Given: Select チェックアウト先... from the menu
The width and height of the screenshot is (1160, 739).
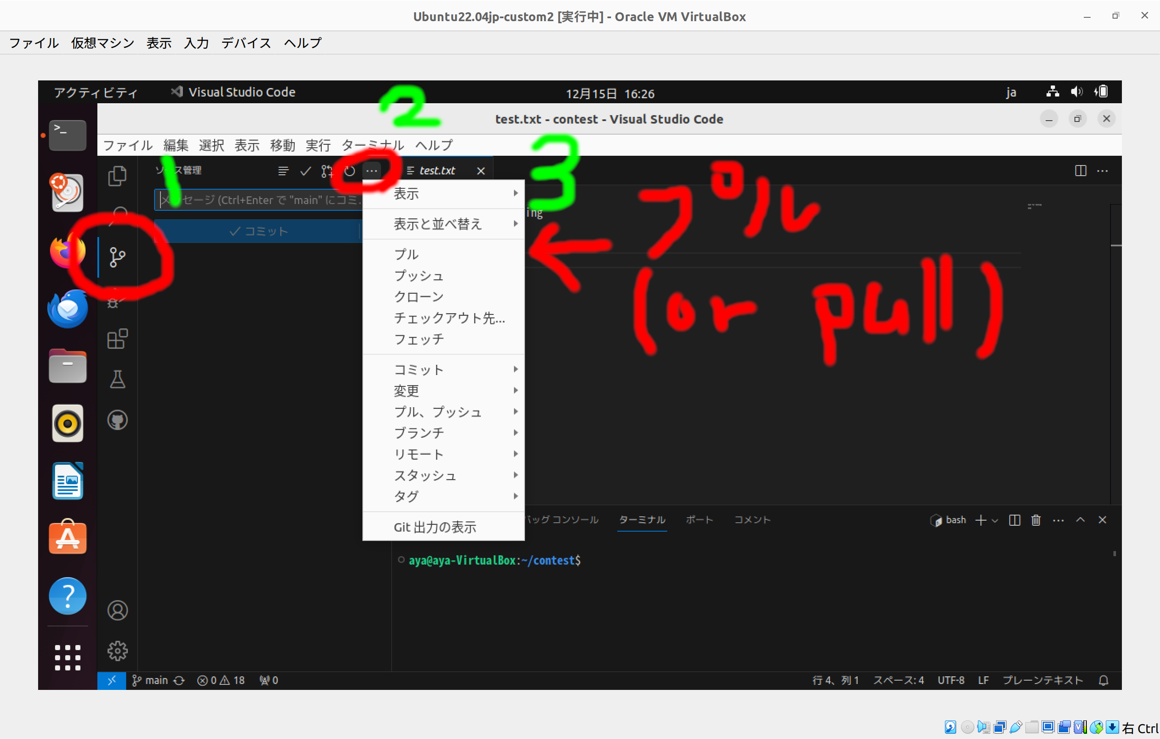Looking at the screenshot, I should click(x=443, y=318).
